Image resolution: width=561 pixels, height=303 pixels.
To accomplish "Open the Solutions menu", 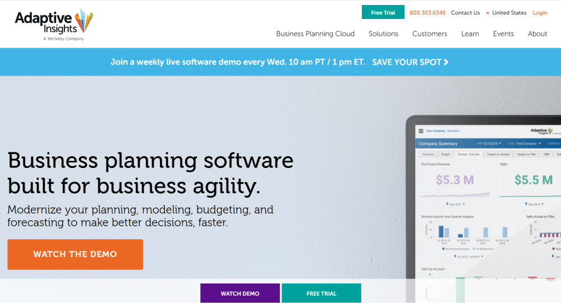I will (x=383, y=34).
